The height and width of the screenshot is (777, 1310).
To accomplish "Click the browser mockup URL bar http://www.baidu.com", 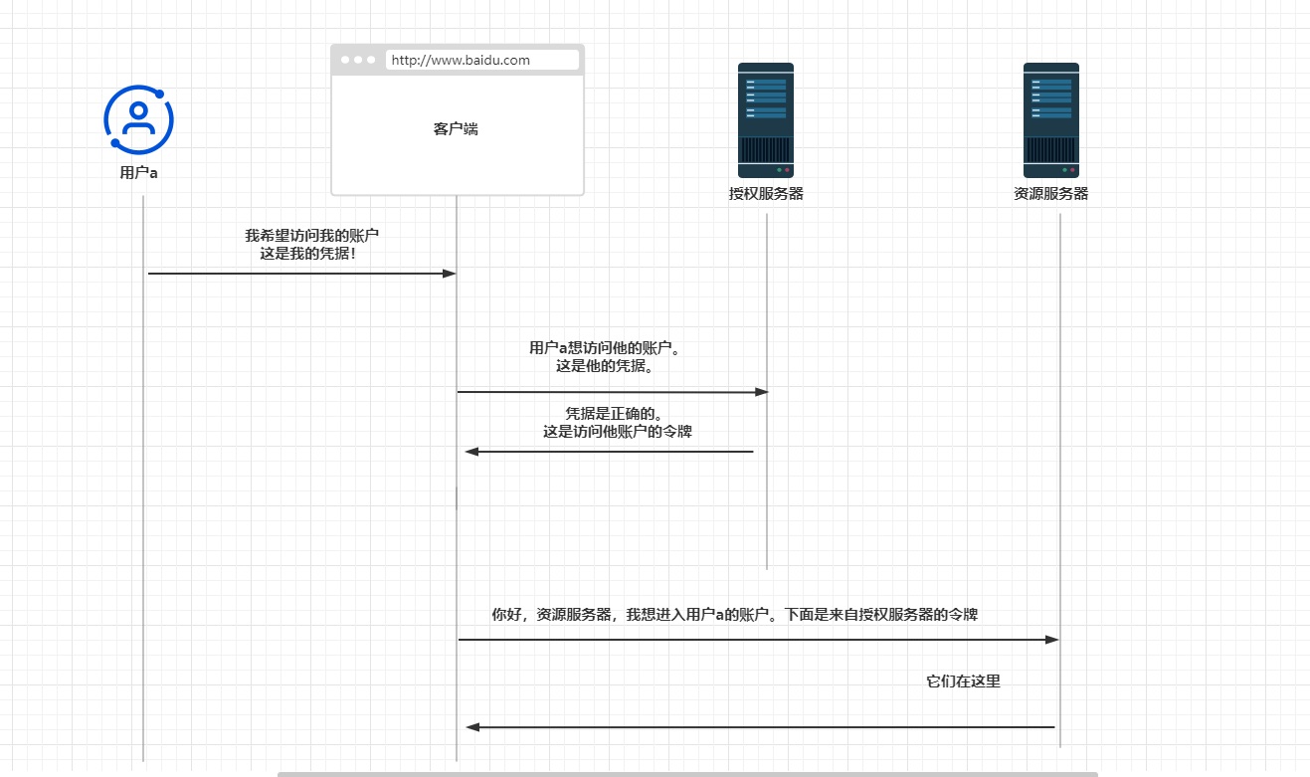I will point(482,60).
